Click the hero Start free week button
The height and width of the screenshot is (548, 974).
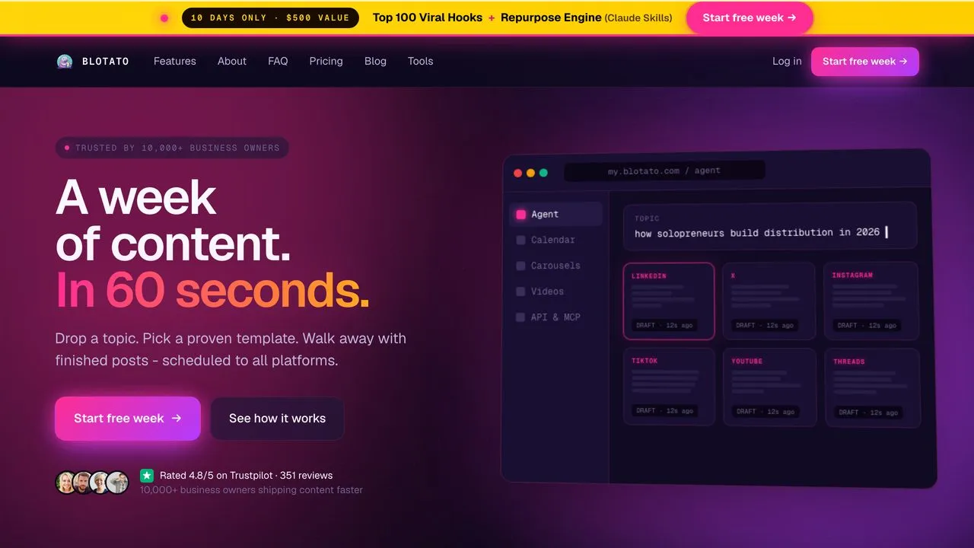[128, 419]
